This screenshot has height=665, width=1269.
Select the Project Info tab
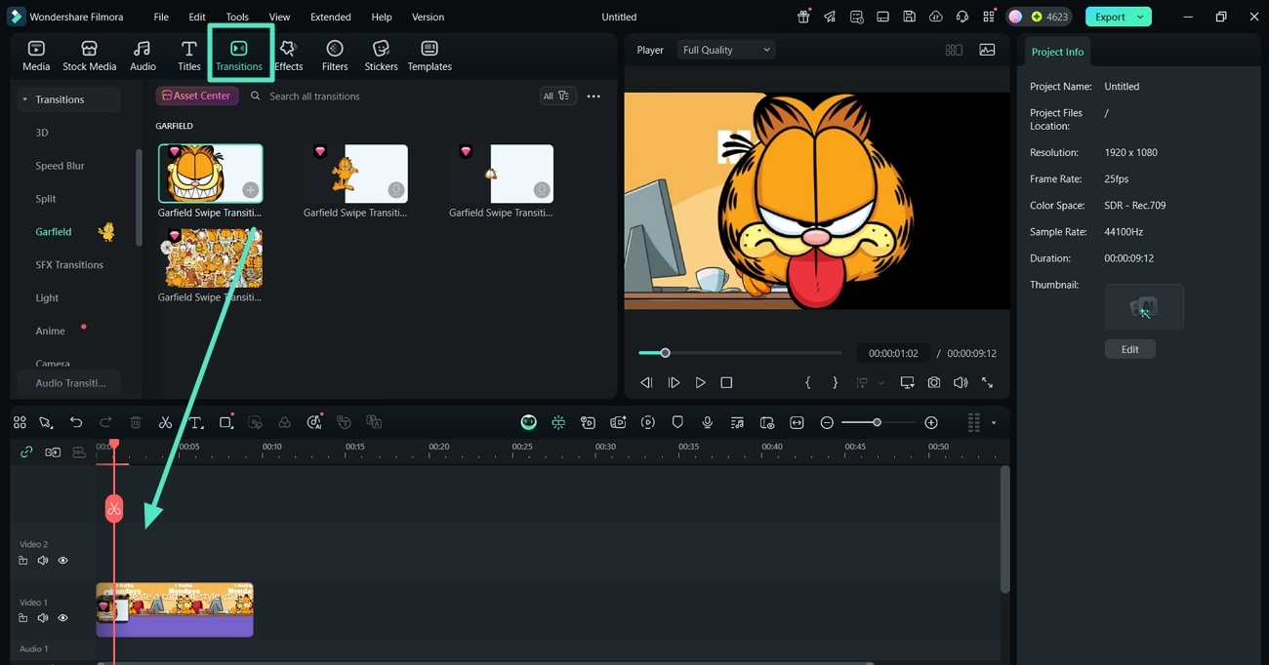[x=1057, y=52]
